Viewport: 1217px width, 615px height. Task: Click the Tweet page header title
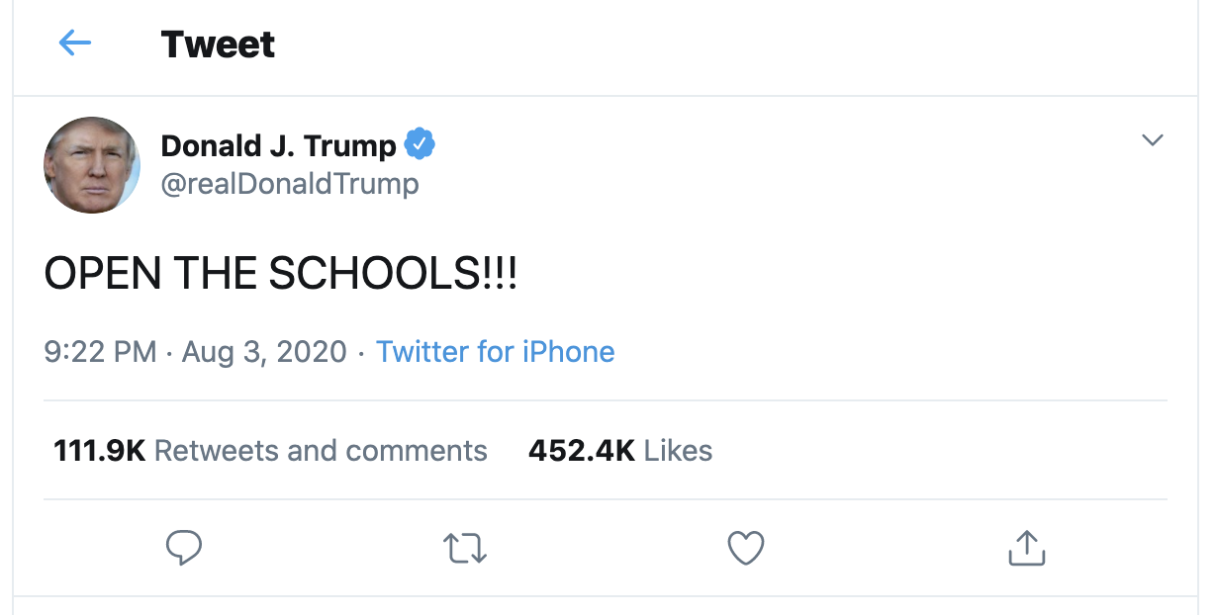[x=218, y=44]
